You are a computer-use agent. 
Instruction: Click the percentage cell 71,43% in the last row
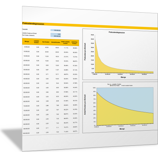coord(66,132)
